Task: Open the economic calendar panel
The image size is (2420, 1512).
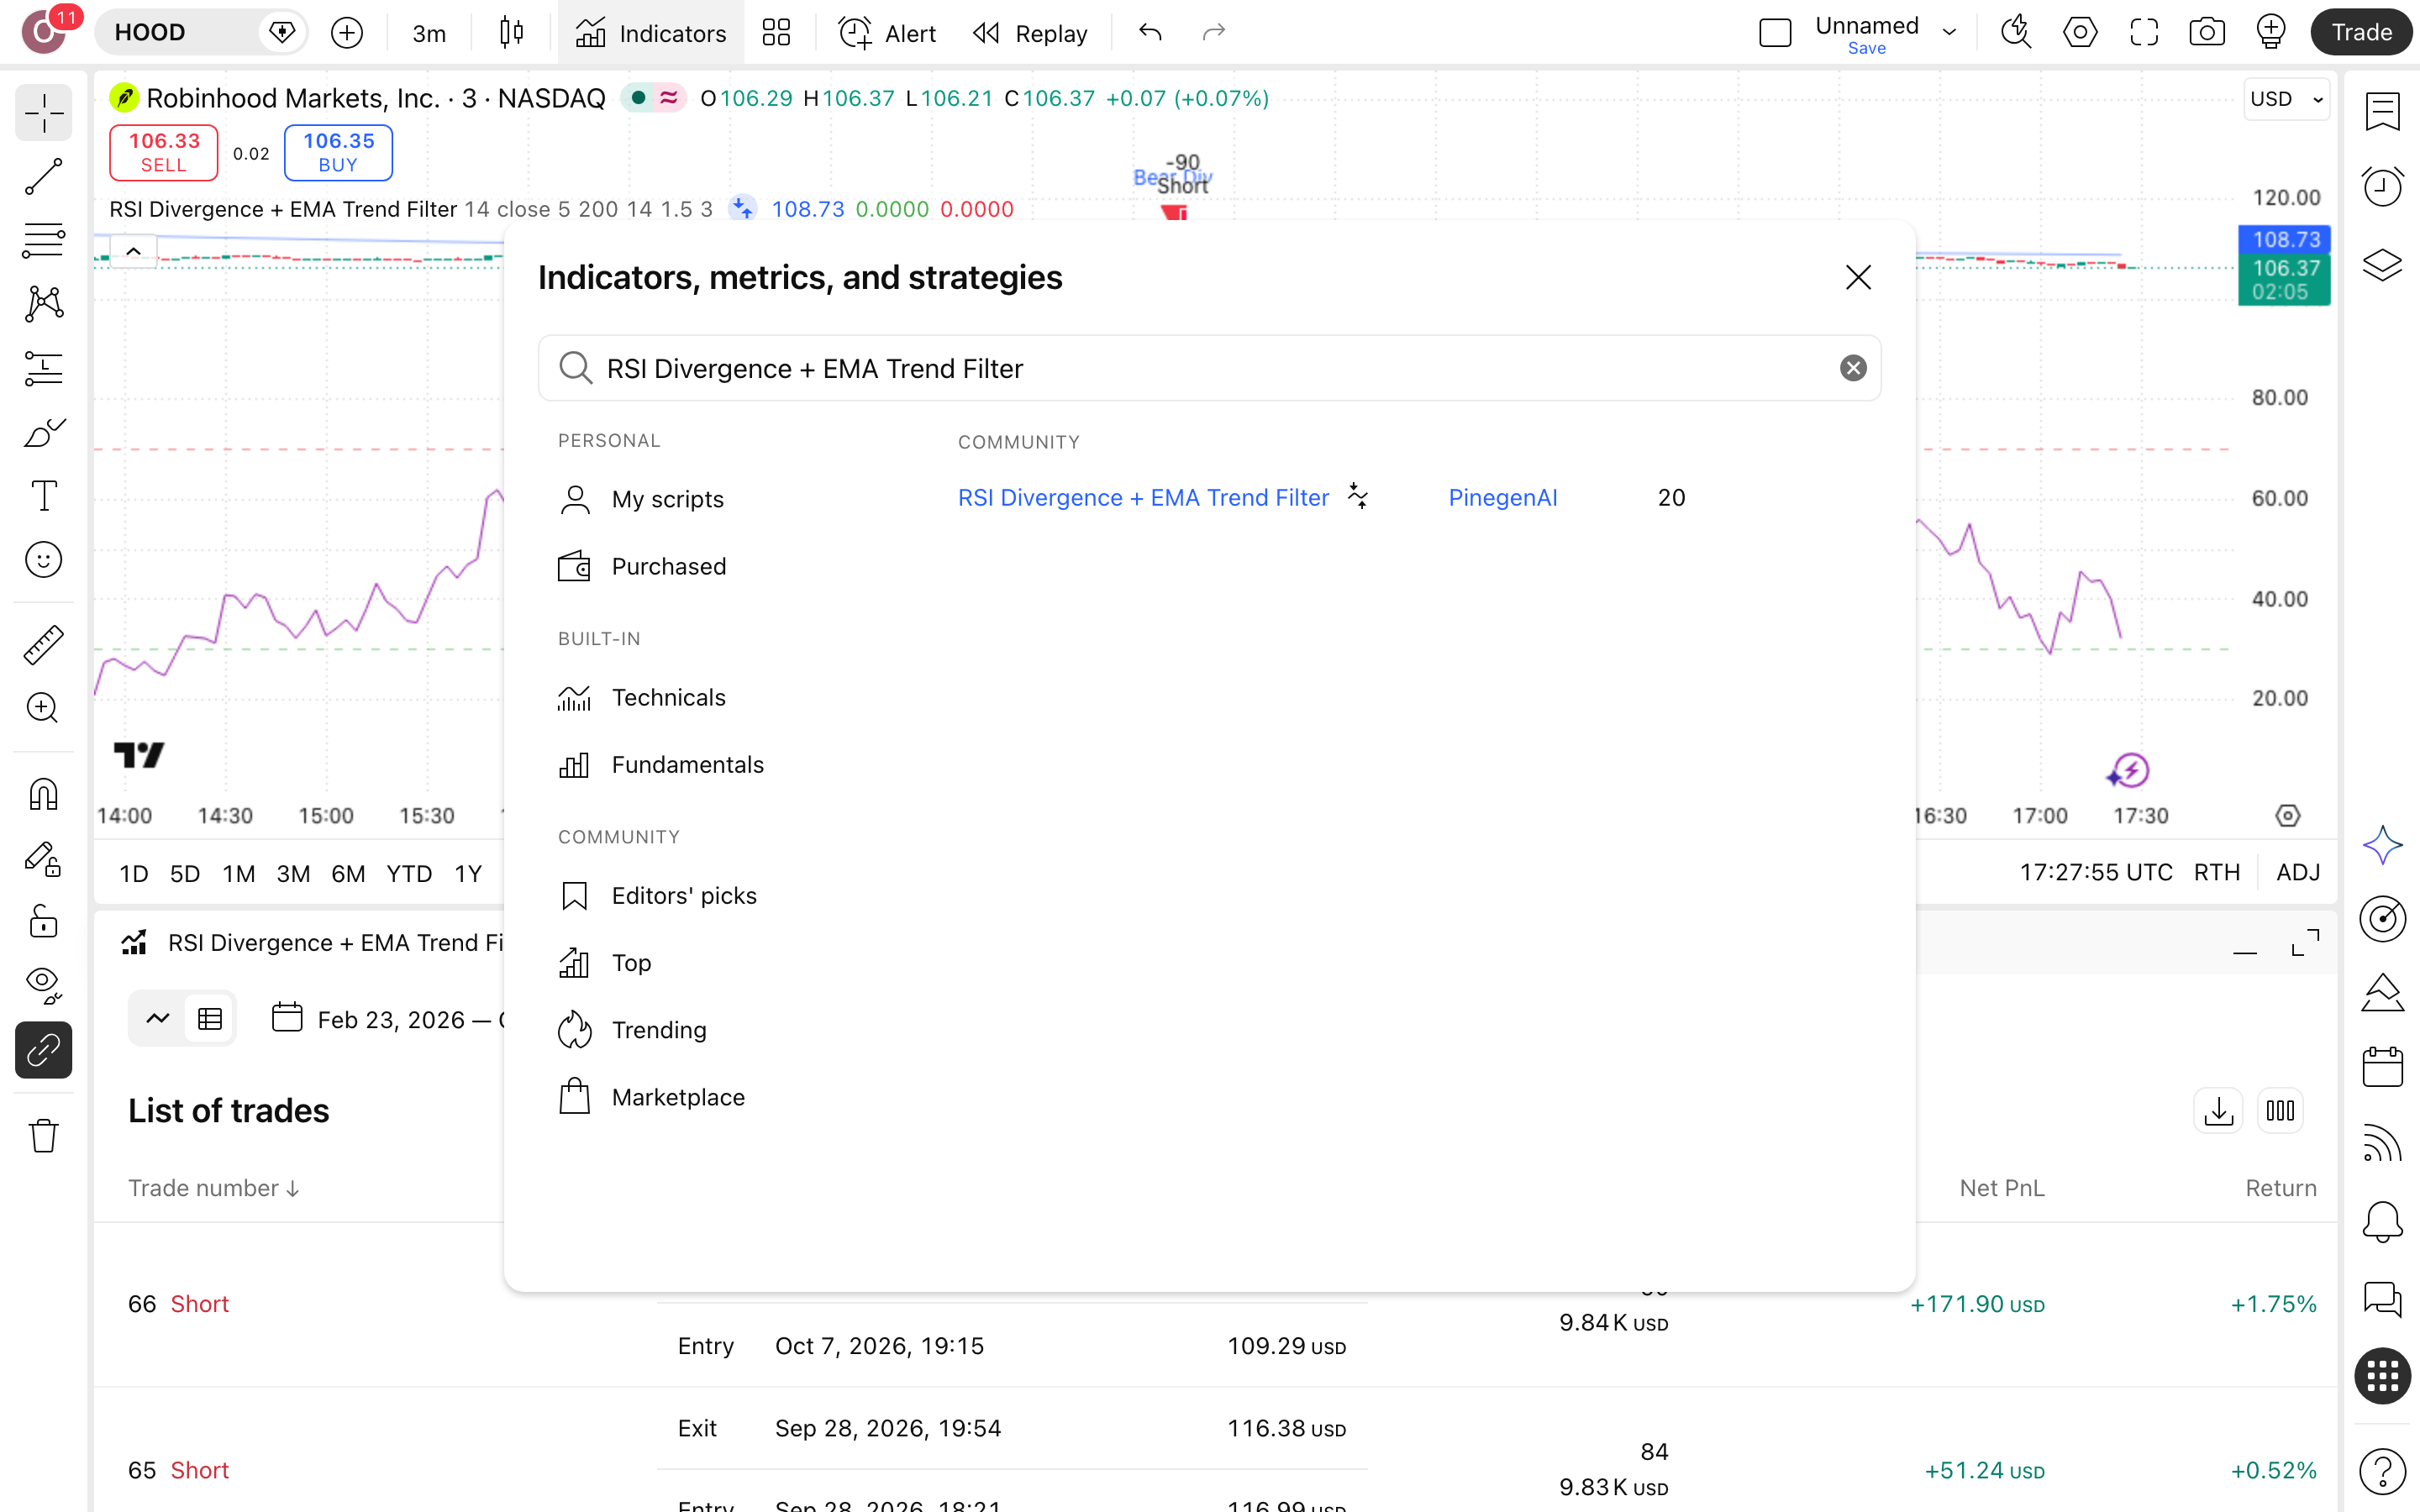Action: point(2382,1067)
